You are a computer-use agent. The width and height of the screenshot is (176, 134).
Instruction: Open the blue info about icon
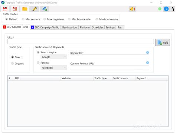[x=166, y=9]
